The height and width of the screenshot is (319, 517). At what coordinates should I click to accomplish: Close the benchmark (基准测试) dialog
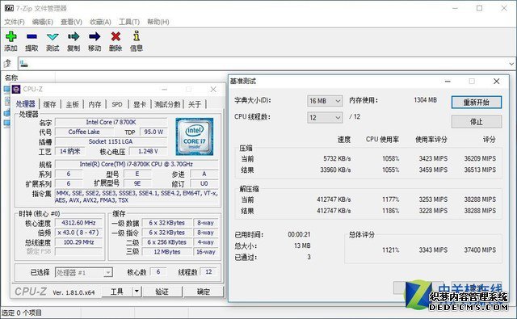point(496,81)
